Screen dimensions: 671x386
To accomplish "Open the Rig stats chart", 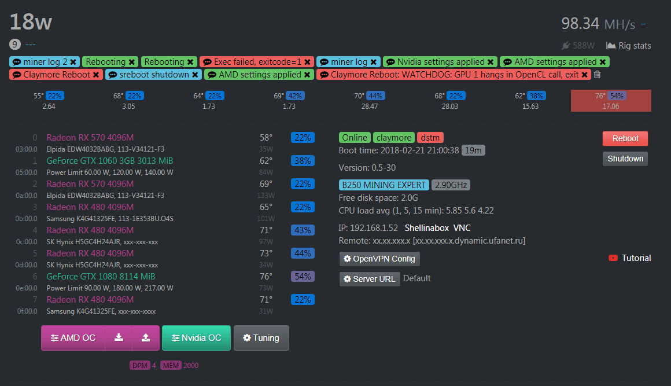I will click(x=628, y=46).
